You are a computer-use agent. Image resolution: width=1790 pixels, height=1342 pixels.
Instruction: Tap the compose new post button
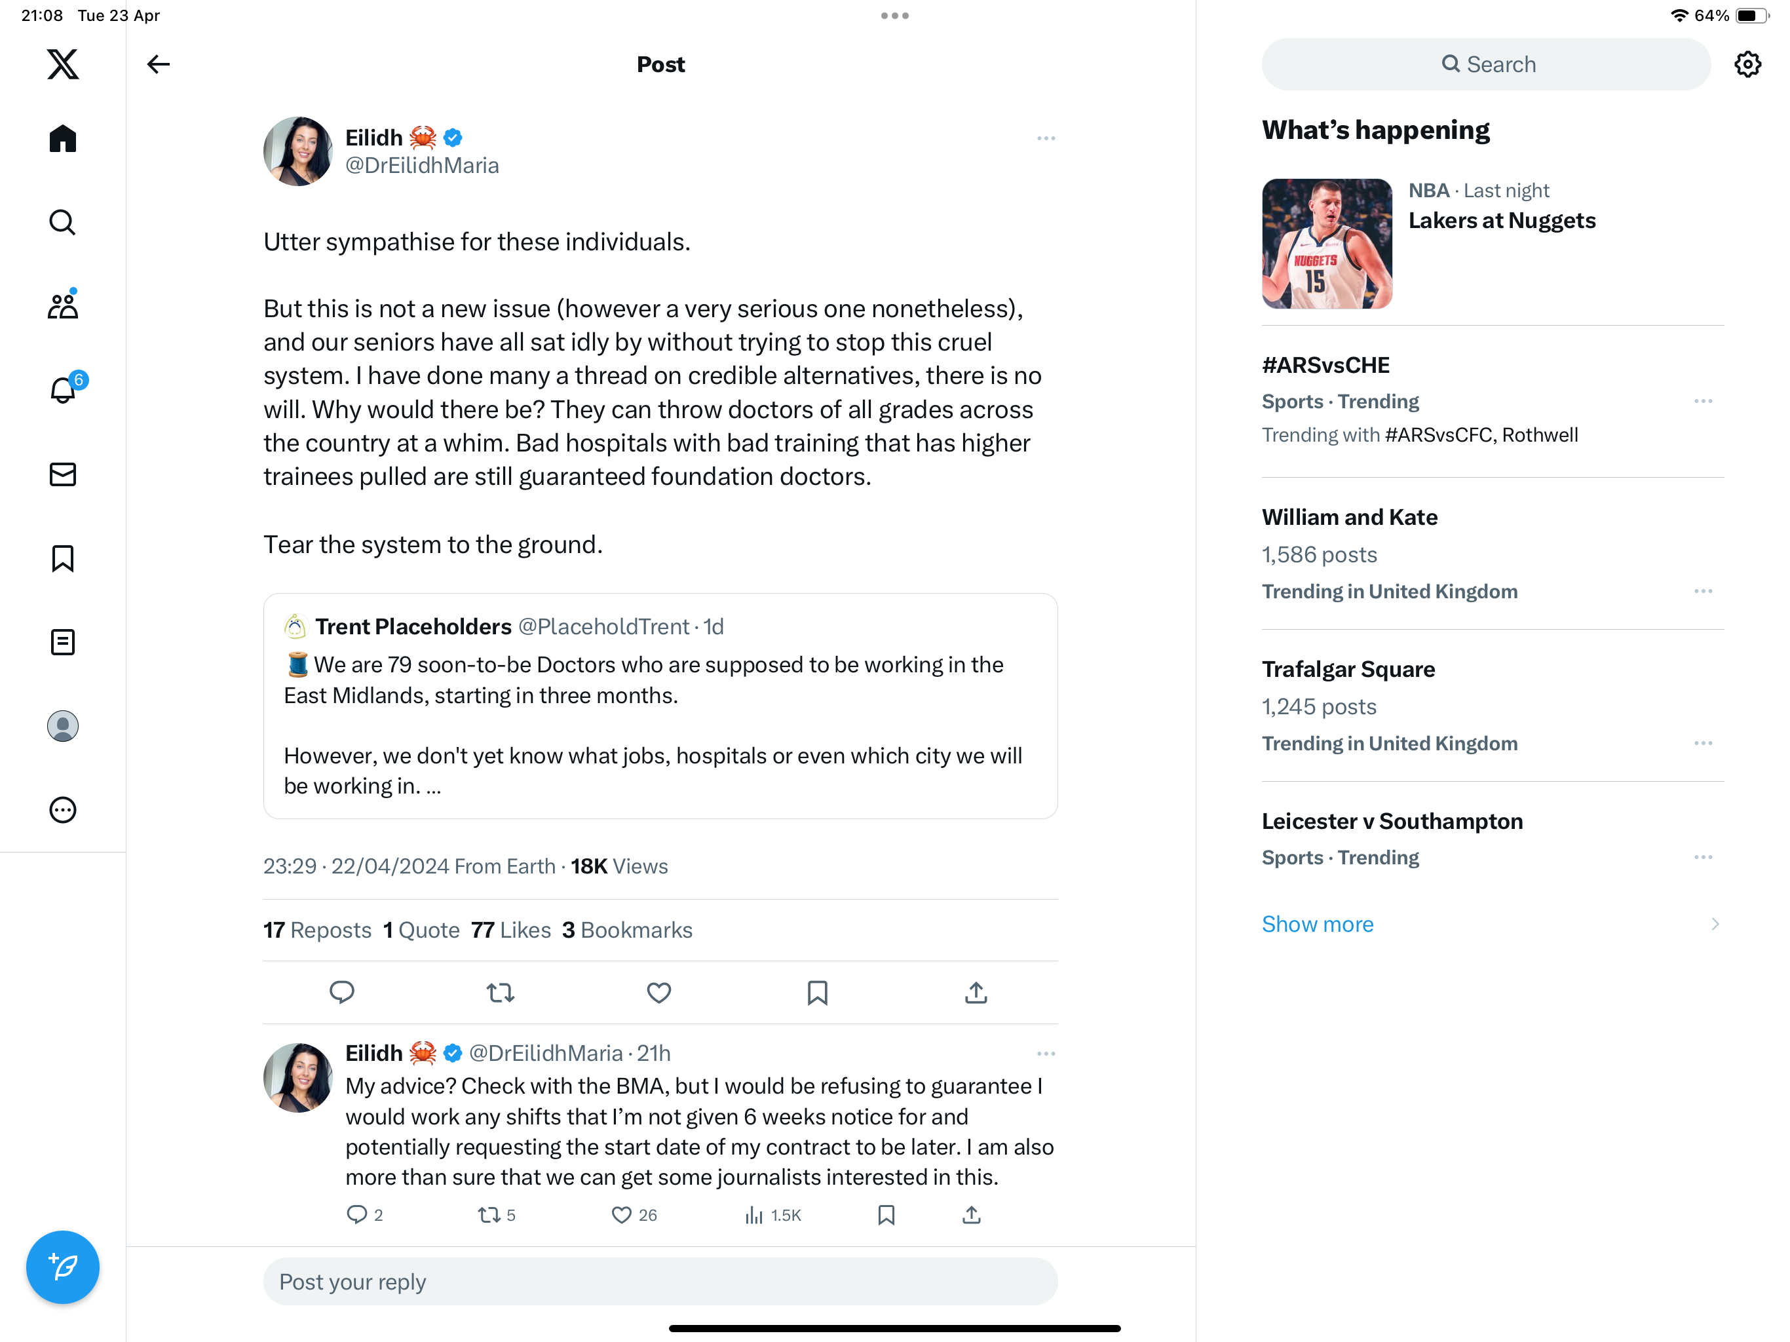62,1267
